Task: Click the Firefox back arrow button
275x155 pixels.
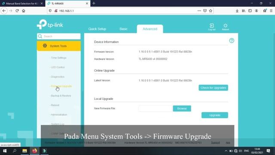Action: (4, 11)
